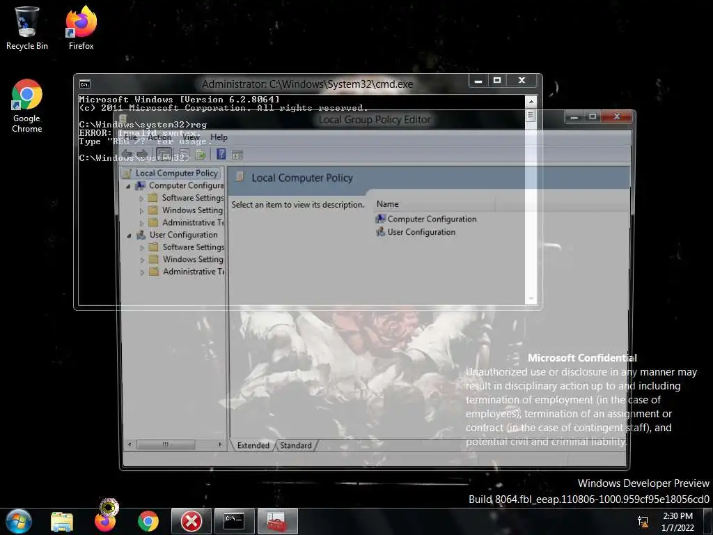Click the taskbar clock showing 2:30 PM
This screenshot has width=713, height=535.
677,522
